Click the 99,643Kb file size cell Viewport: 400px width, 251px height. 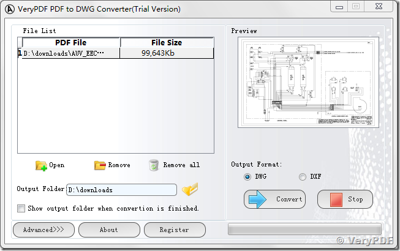pyautogui.click(x=167, y=53)
